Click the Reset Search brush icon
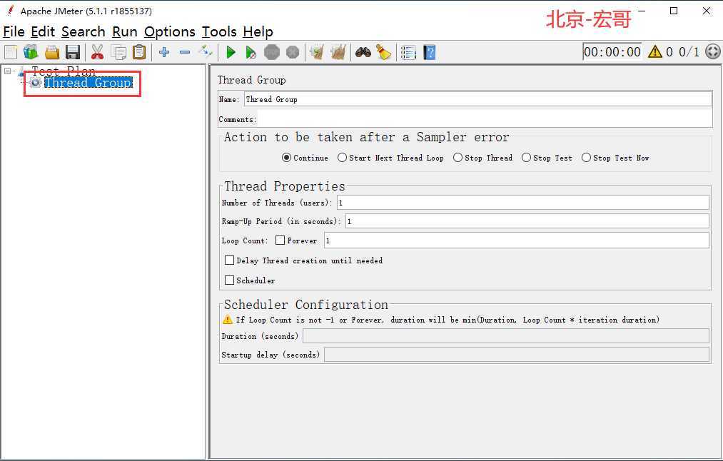The width and height of the screenshot is (723, 461). [384, 52]
